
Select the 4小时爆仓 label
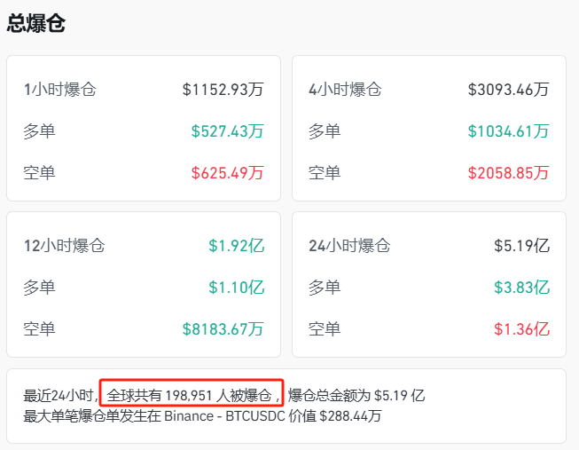tap(345, 90)
